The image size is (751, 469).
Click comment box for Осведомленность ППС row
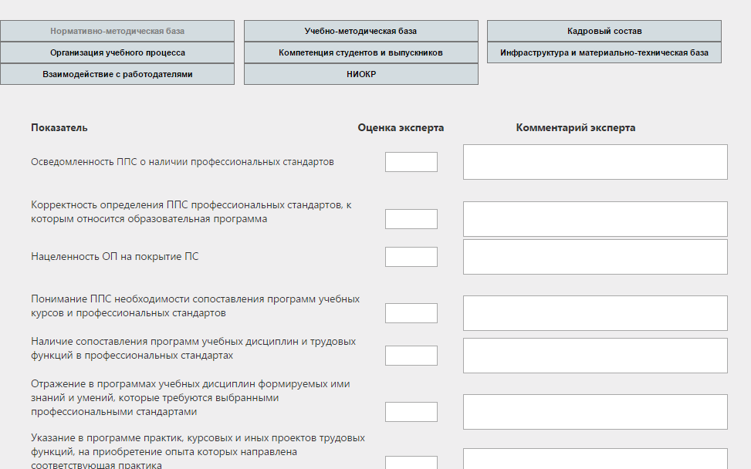tap(595, 162)
